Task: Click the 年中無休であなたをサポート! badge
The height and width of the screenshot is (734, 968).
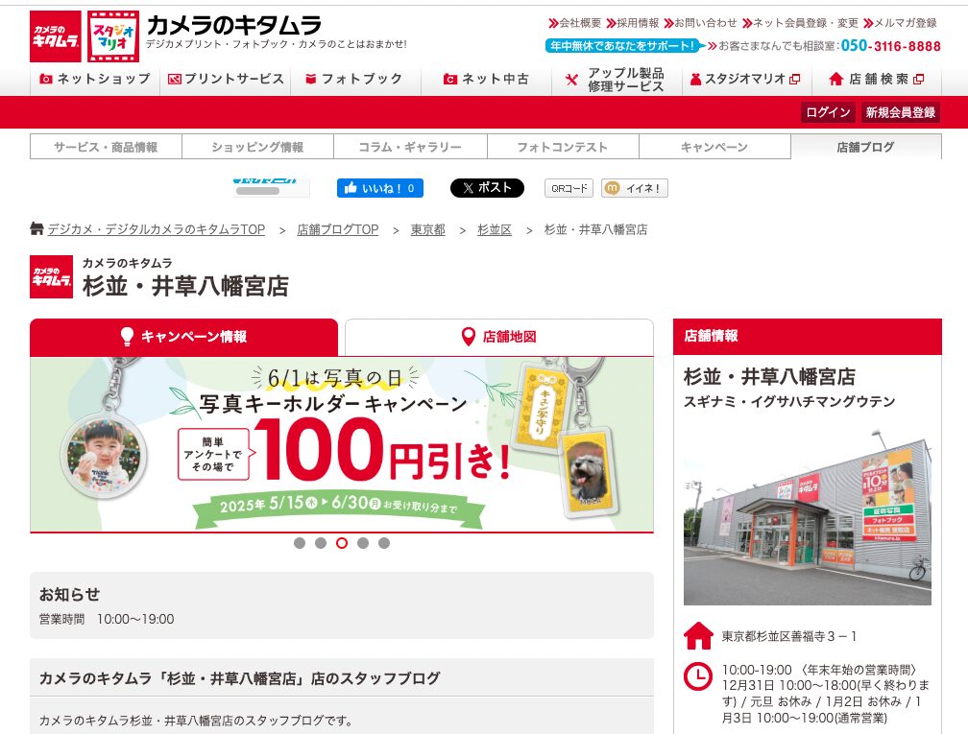Action: click(x=623, y=46)
